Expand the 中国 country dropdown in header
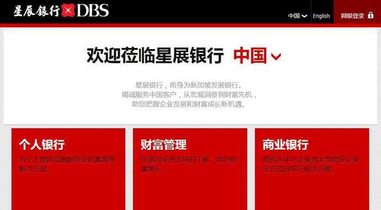Viewport: 381px width, 210px height. click(298, 16)
